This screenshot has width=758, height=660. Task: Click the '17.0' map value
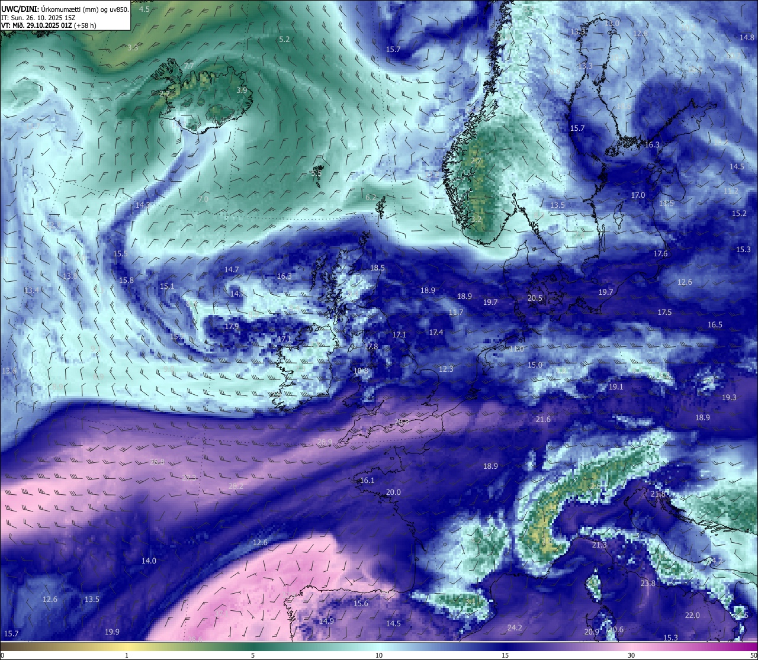[x=638, y=195]
